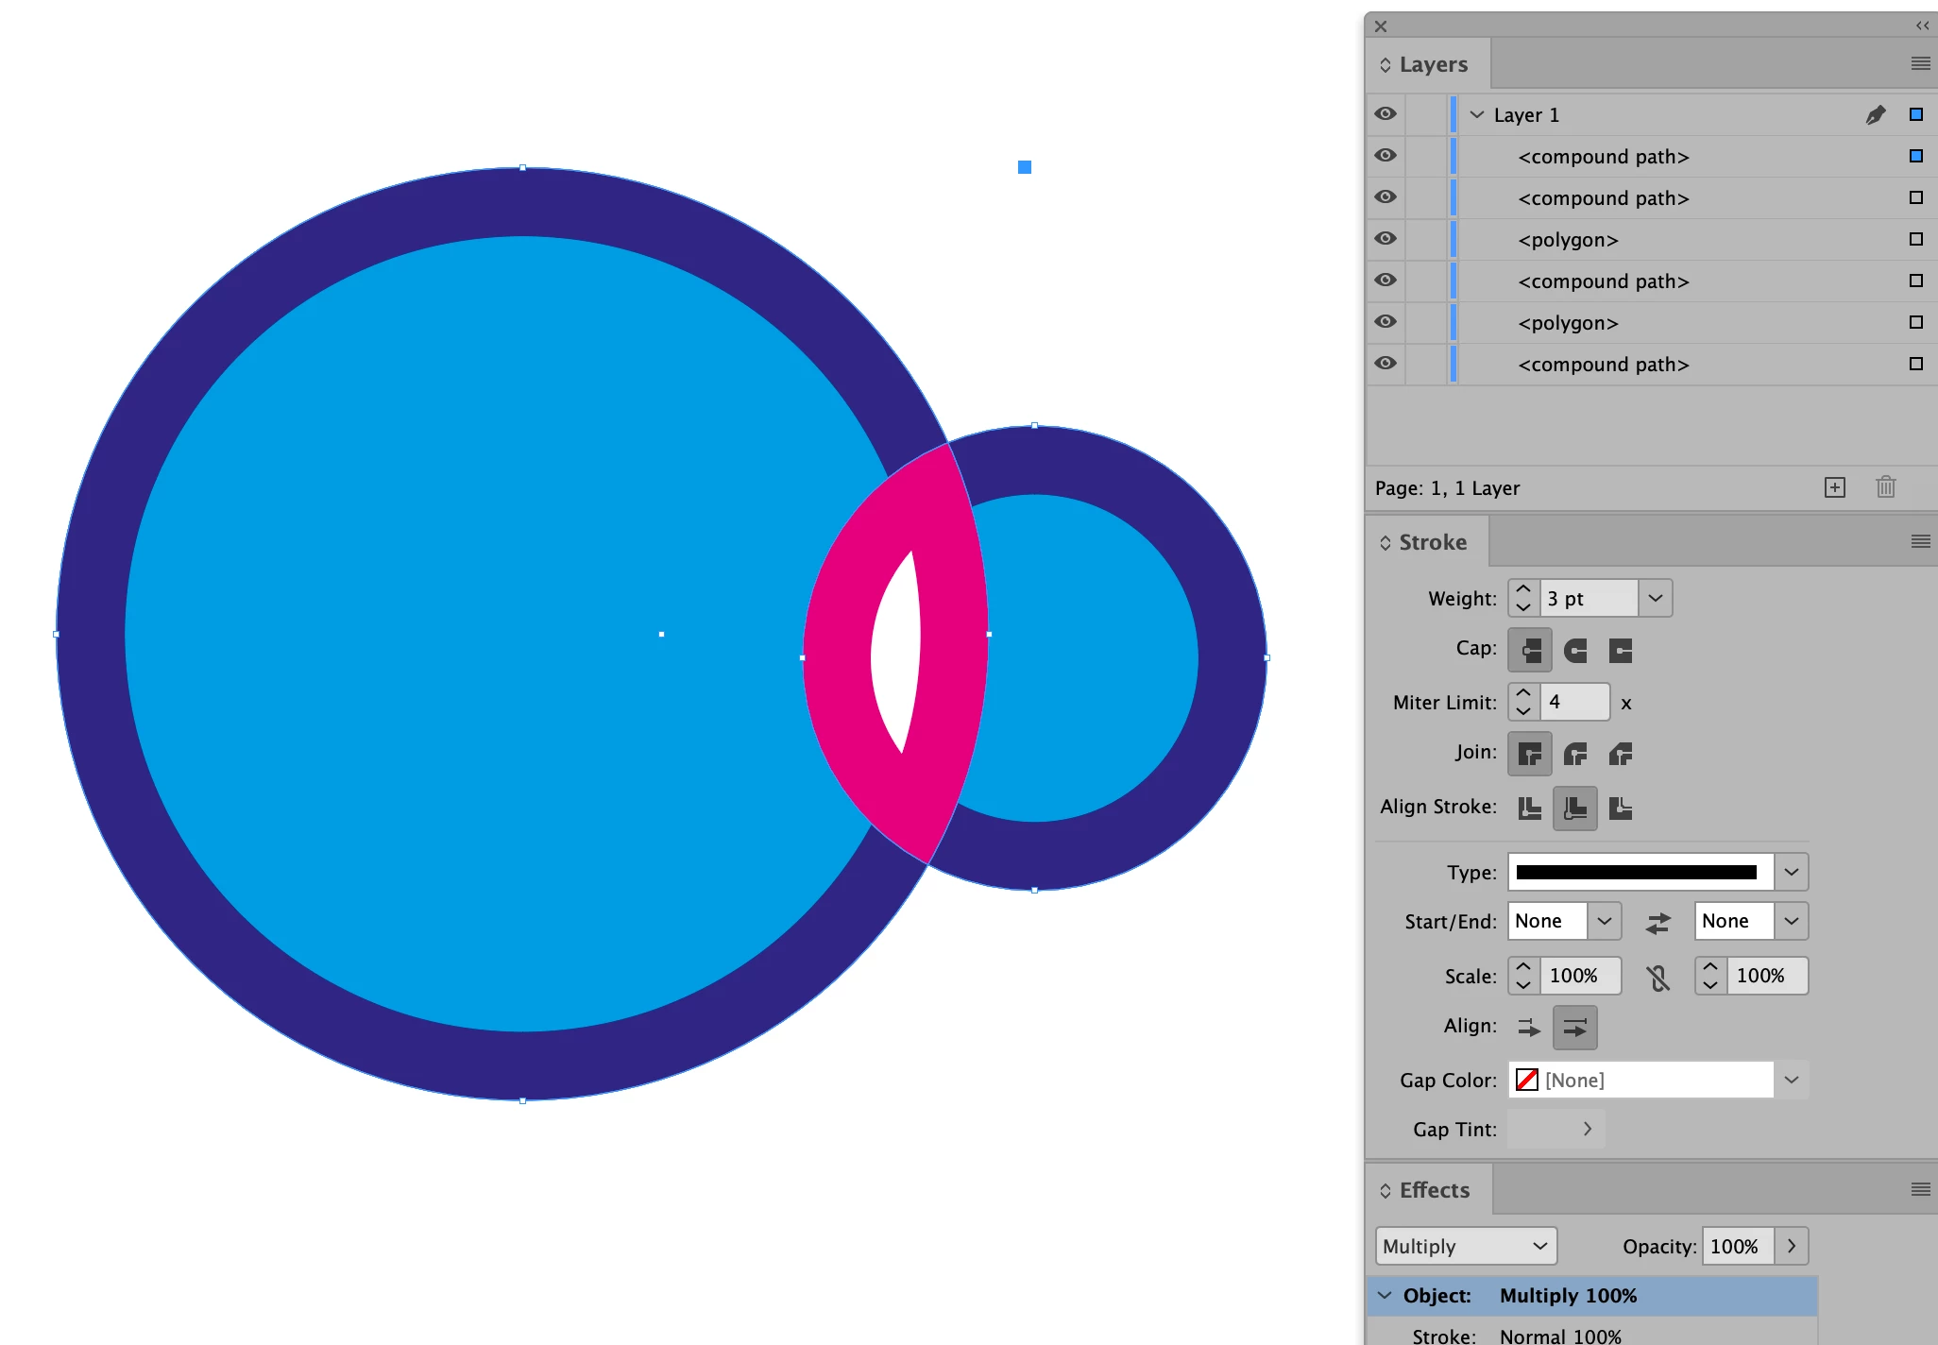The image size is (1938, 1345).
Task: Click the create new layer icon
Action: (1834, 487)
